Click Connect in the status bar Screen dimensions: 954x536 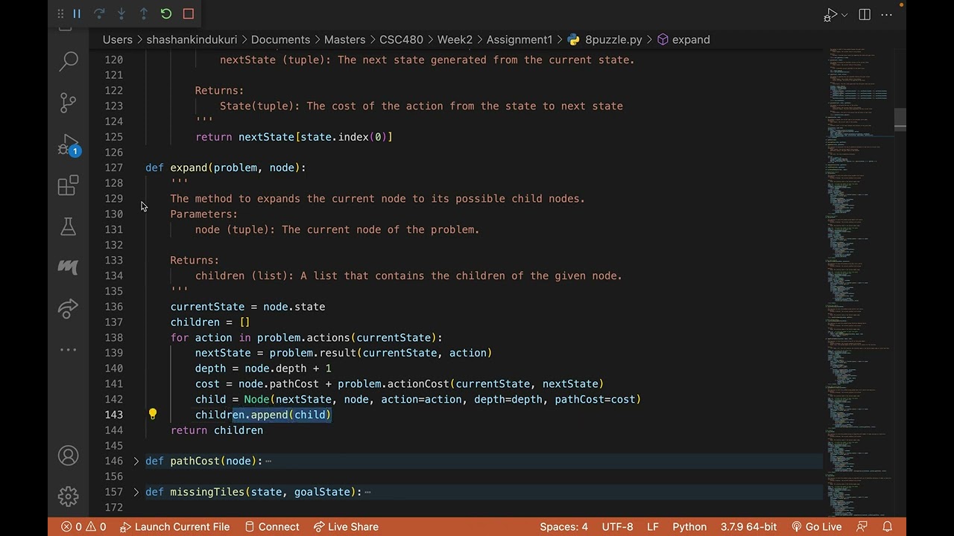tap(271, 526)
